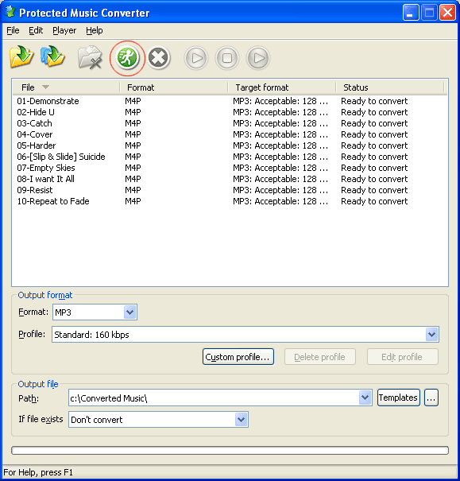This screenshot has width=460, height=481.
Task: Click the Templates button
Action: click(398, 398)
